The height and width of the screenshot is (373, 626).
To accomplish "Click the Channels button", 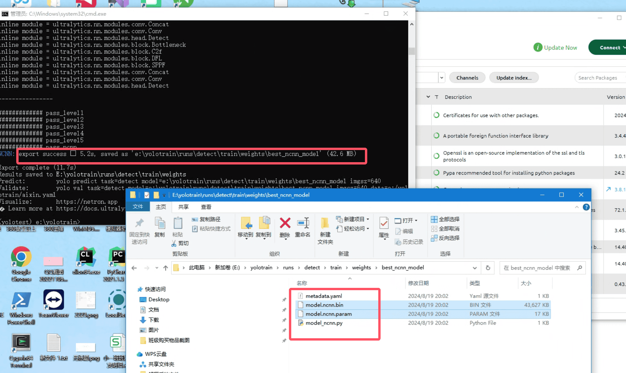I will coord(467,78).
